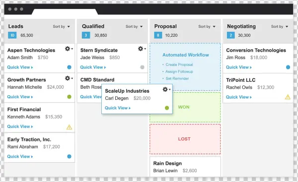Image resolution: width=298 pixels, height=182 pixels.
Task: Select the LOST drop zone
Action: click(185, 139)
